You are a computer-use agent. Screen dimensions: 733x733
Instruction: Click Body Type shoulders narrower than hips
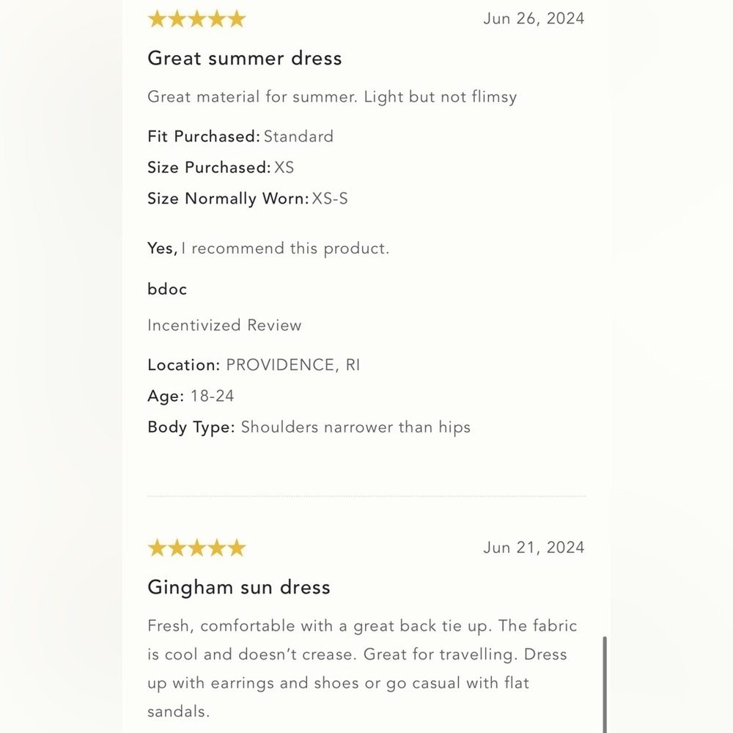(x=309, y=427)
